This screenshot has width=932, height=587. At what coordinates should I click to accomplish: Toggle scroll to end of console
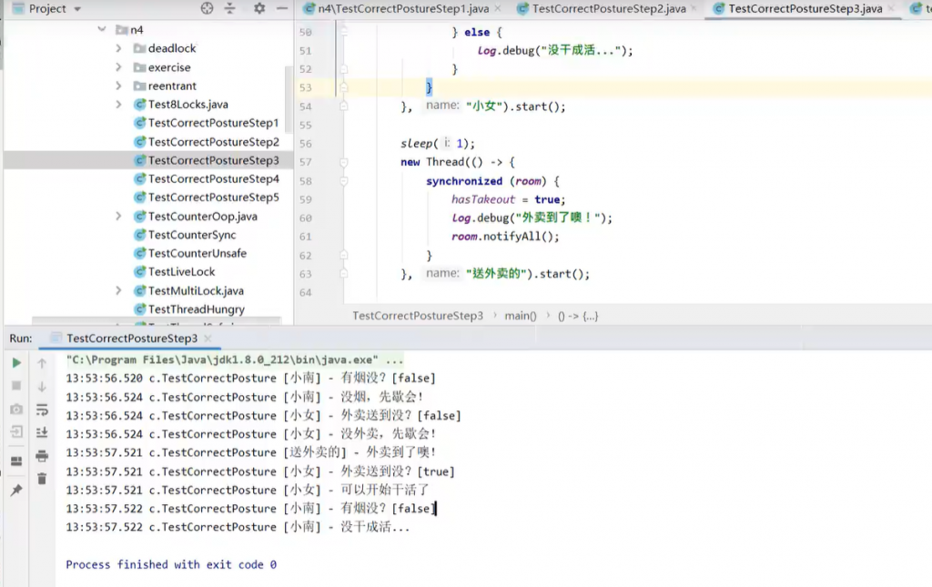pyautogui.click(x=42, y=432)
